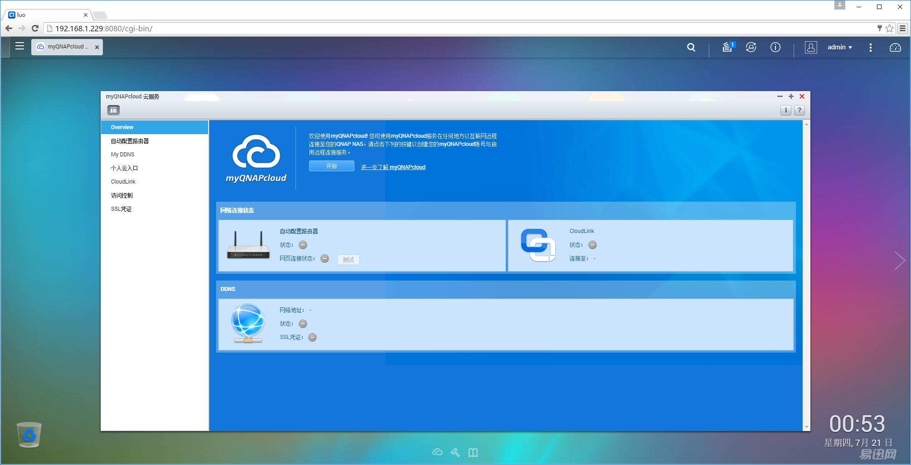Image resolution: width=911 pixels, height=465 pixels.
Task: Expand the admin account dropdown
Action: (x=840, y=47)
